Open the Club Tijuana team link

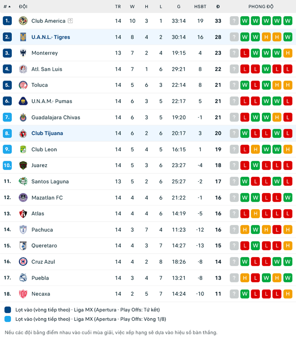[x=47, y=133]
